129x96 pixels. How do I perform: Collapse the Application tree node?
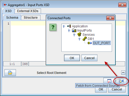click(64, 26)
